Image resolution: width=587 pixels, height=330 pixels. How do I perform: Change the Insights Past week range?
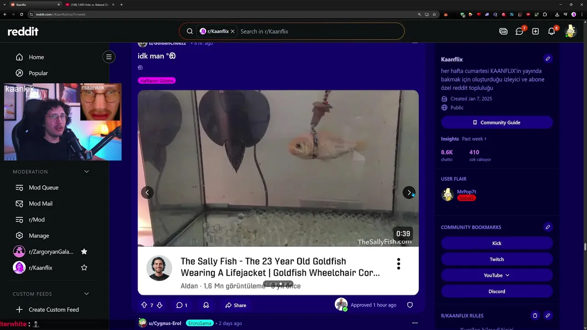coord(474,139)
